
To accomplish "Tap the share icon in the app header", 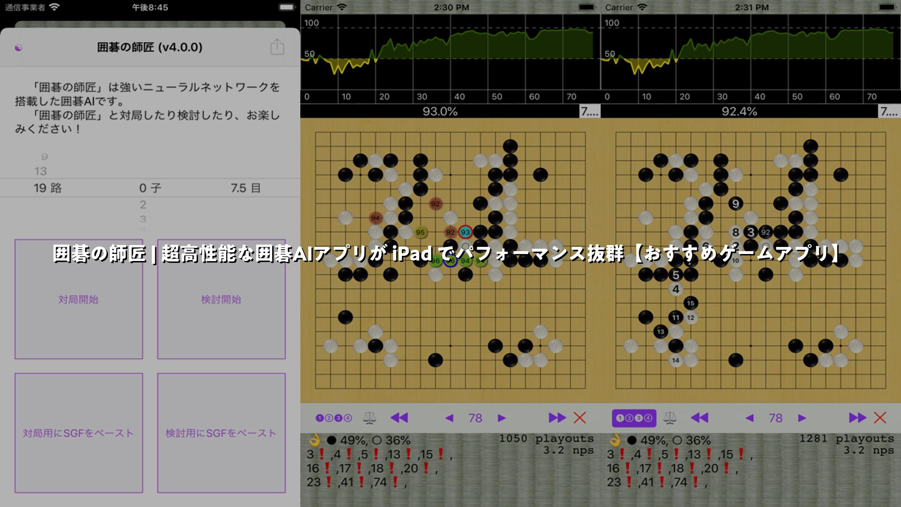I will 277,47.
